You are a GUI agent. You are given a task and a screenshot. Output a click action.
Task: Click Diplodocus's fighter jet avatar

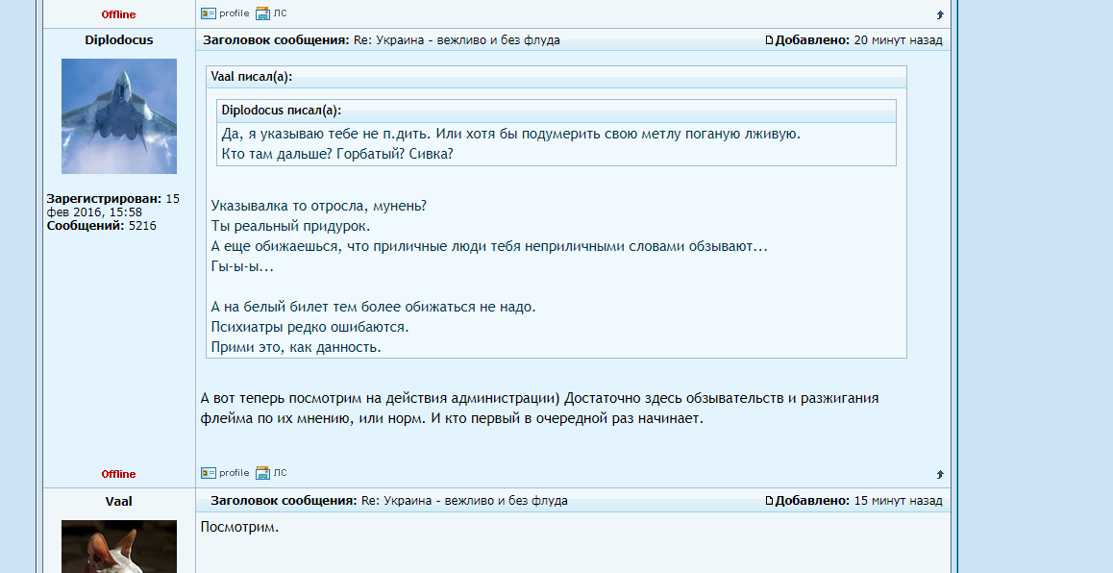click(117, 115)
